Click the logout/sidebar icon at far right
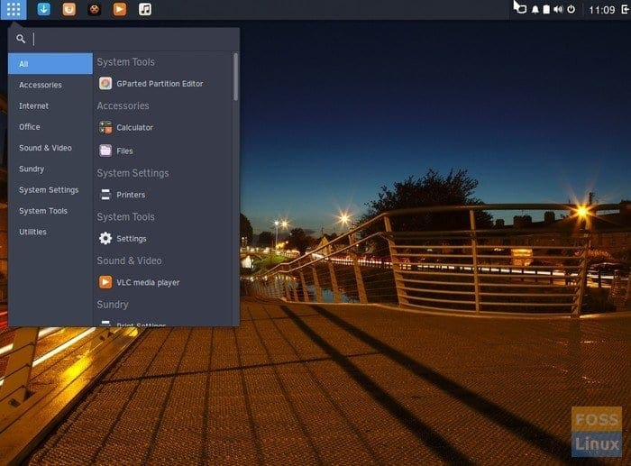Screen dimensions: 631x466 click(x=626, y=9)
